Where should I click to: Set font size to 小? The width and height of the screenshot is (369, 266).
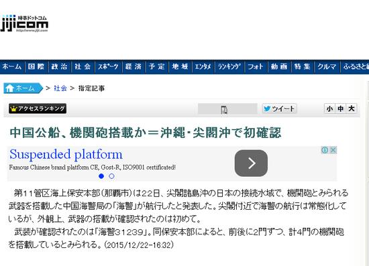click(x=329, y=109)
